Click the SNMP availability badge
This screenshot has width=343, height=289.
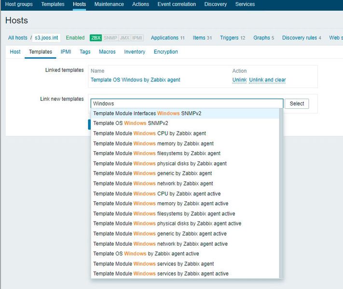tap(110, 38)
